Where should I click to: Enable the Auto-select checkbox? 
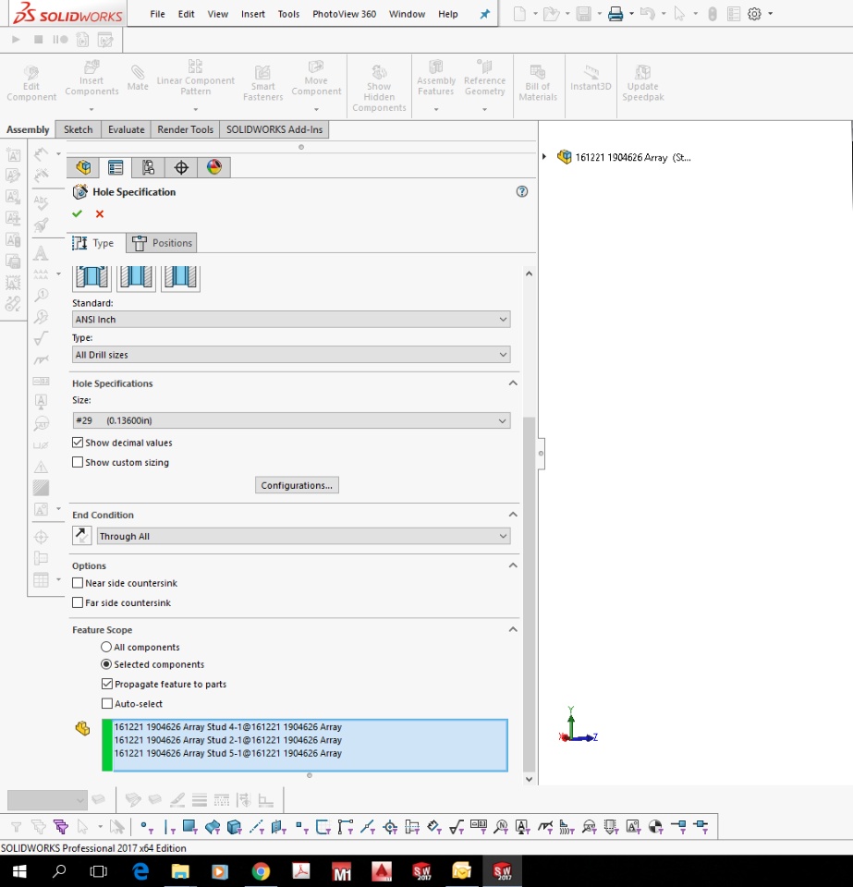pyautogui.click(x=107, y=704)
